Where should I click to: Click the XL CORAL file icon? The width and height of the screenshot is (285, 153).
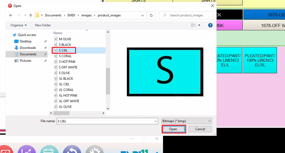pos(56,90)
